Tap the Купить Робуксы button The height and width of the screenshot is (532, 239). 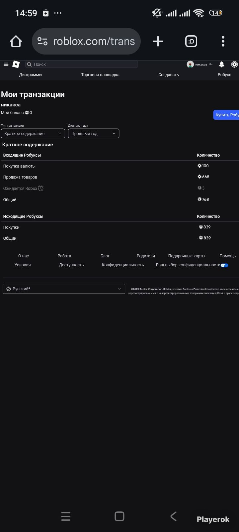(226, 115)
